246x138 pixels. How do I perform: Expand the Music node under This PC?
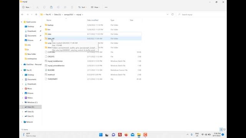(23, 89)
